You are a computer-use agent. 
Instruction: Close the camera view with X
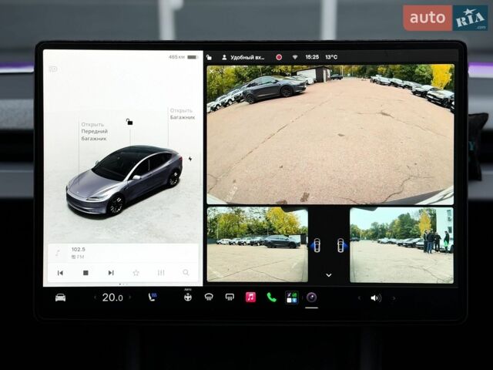(212, 72)
